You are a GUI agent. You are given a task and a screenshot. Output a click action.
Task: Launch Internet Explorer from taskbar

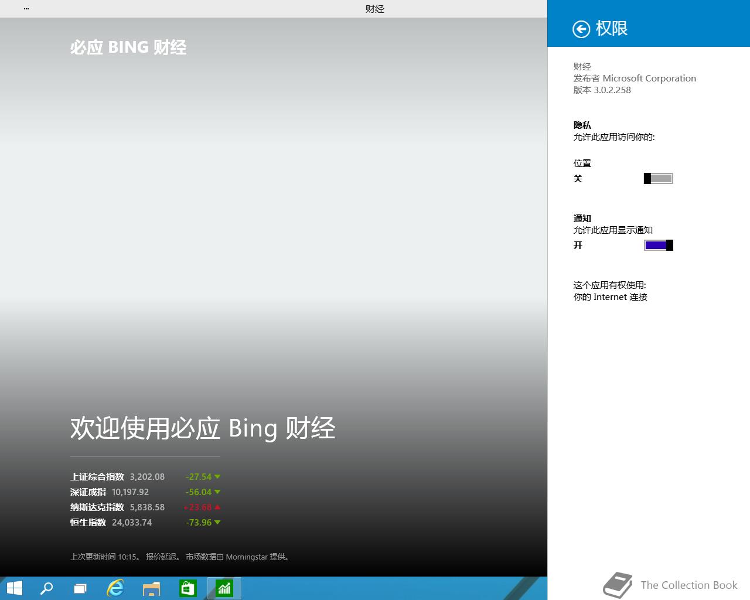[115, 588]
